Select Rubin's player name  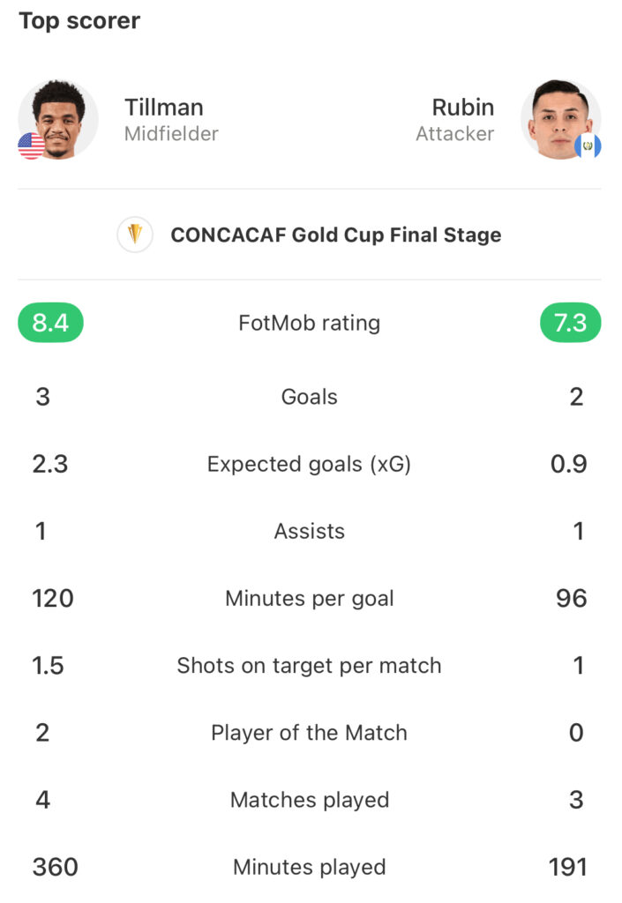tap(463, 108)
